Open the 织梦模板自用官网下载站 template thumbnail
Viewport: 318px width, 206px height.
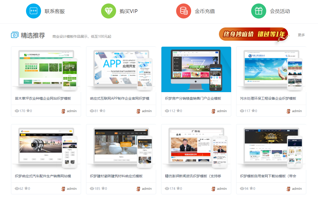click(271, 147)
